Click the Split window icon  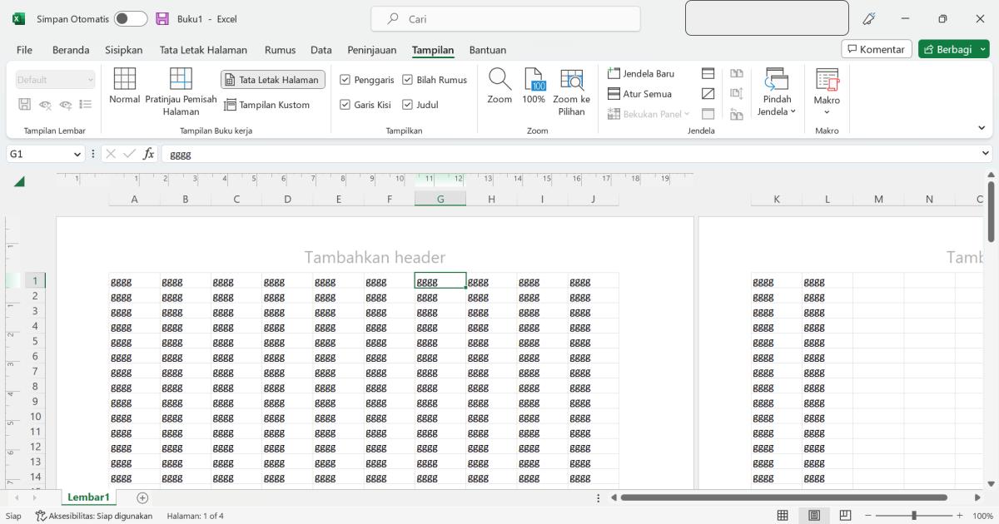(708, 73)
